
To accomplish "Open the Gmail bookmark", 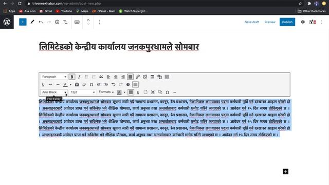I will tap(46, 11).
